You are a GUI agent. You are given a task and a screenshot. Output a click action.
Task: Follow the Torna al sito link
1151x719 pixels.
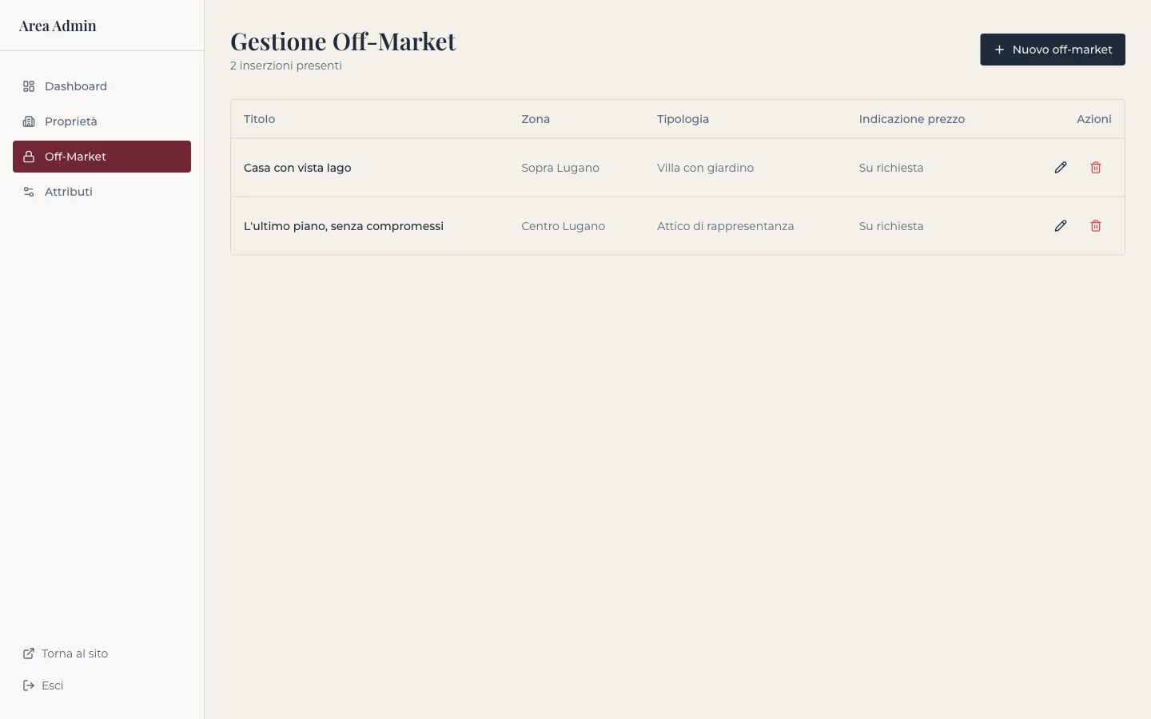(66, 653)
